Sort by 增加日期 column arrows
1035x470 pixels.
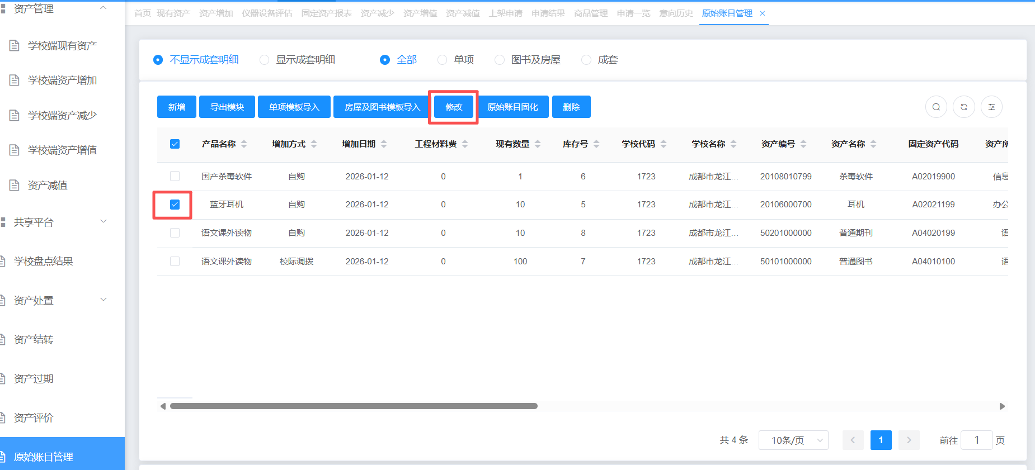pos(384,144)
